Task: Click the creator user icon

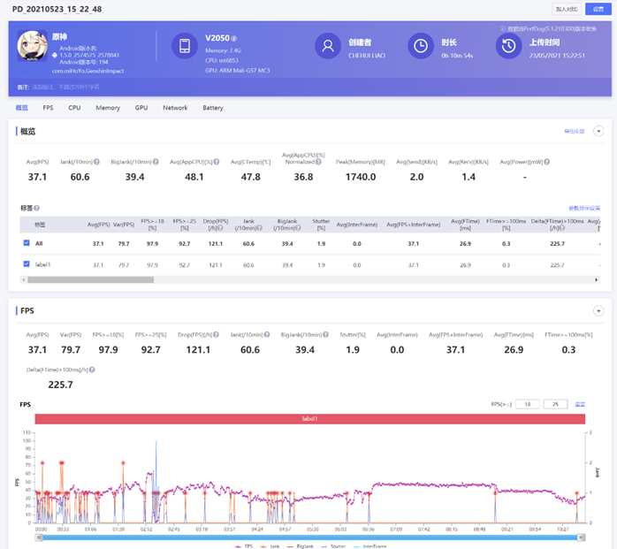Action: (x=328, y=46)
